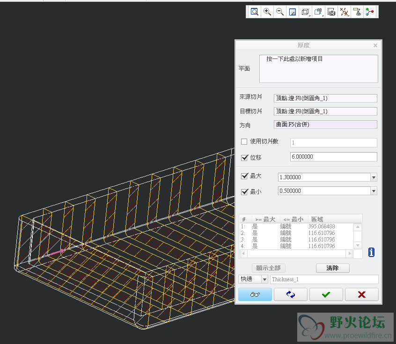Select result row 1 with area 395.068488
The width and height of the screenshot is (396, 344).
(297, 227)
